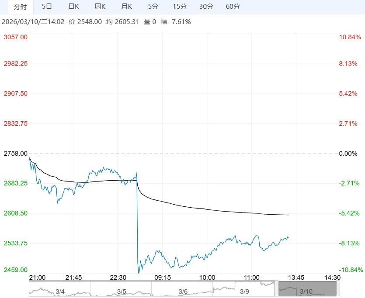
Task: Pick the 3/9 section of the overview
Action: tap(245, 291)
